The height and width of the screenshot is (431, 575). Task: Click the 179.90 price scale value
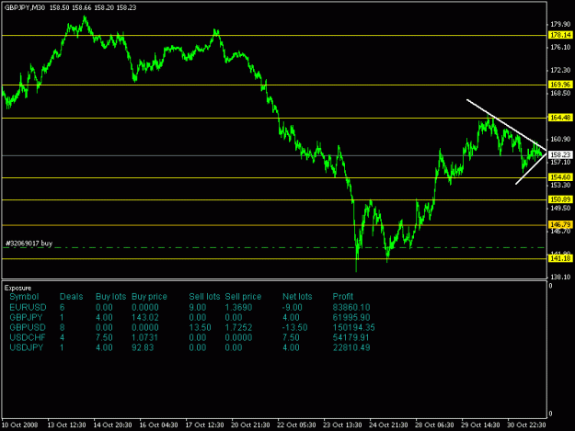coord(560,24)
